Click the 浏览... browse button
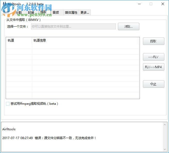 click(128, 26)
